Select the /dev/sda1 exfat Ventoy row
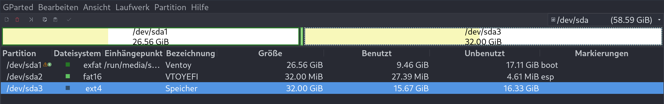 [332, 65]
